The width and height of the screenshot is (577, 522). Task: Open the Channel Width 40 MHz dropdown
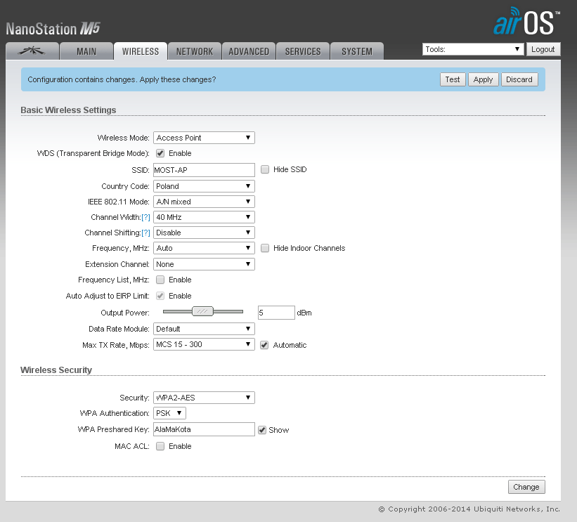[204, 217]
